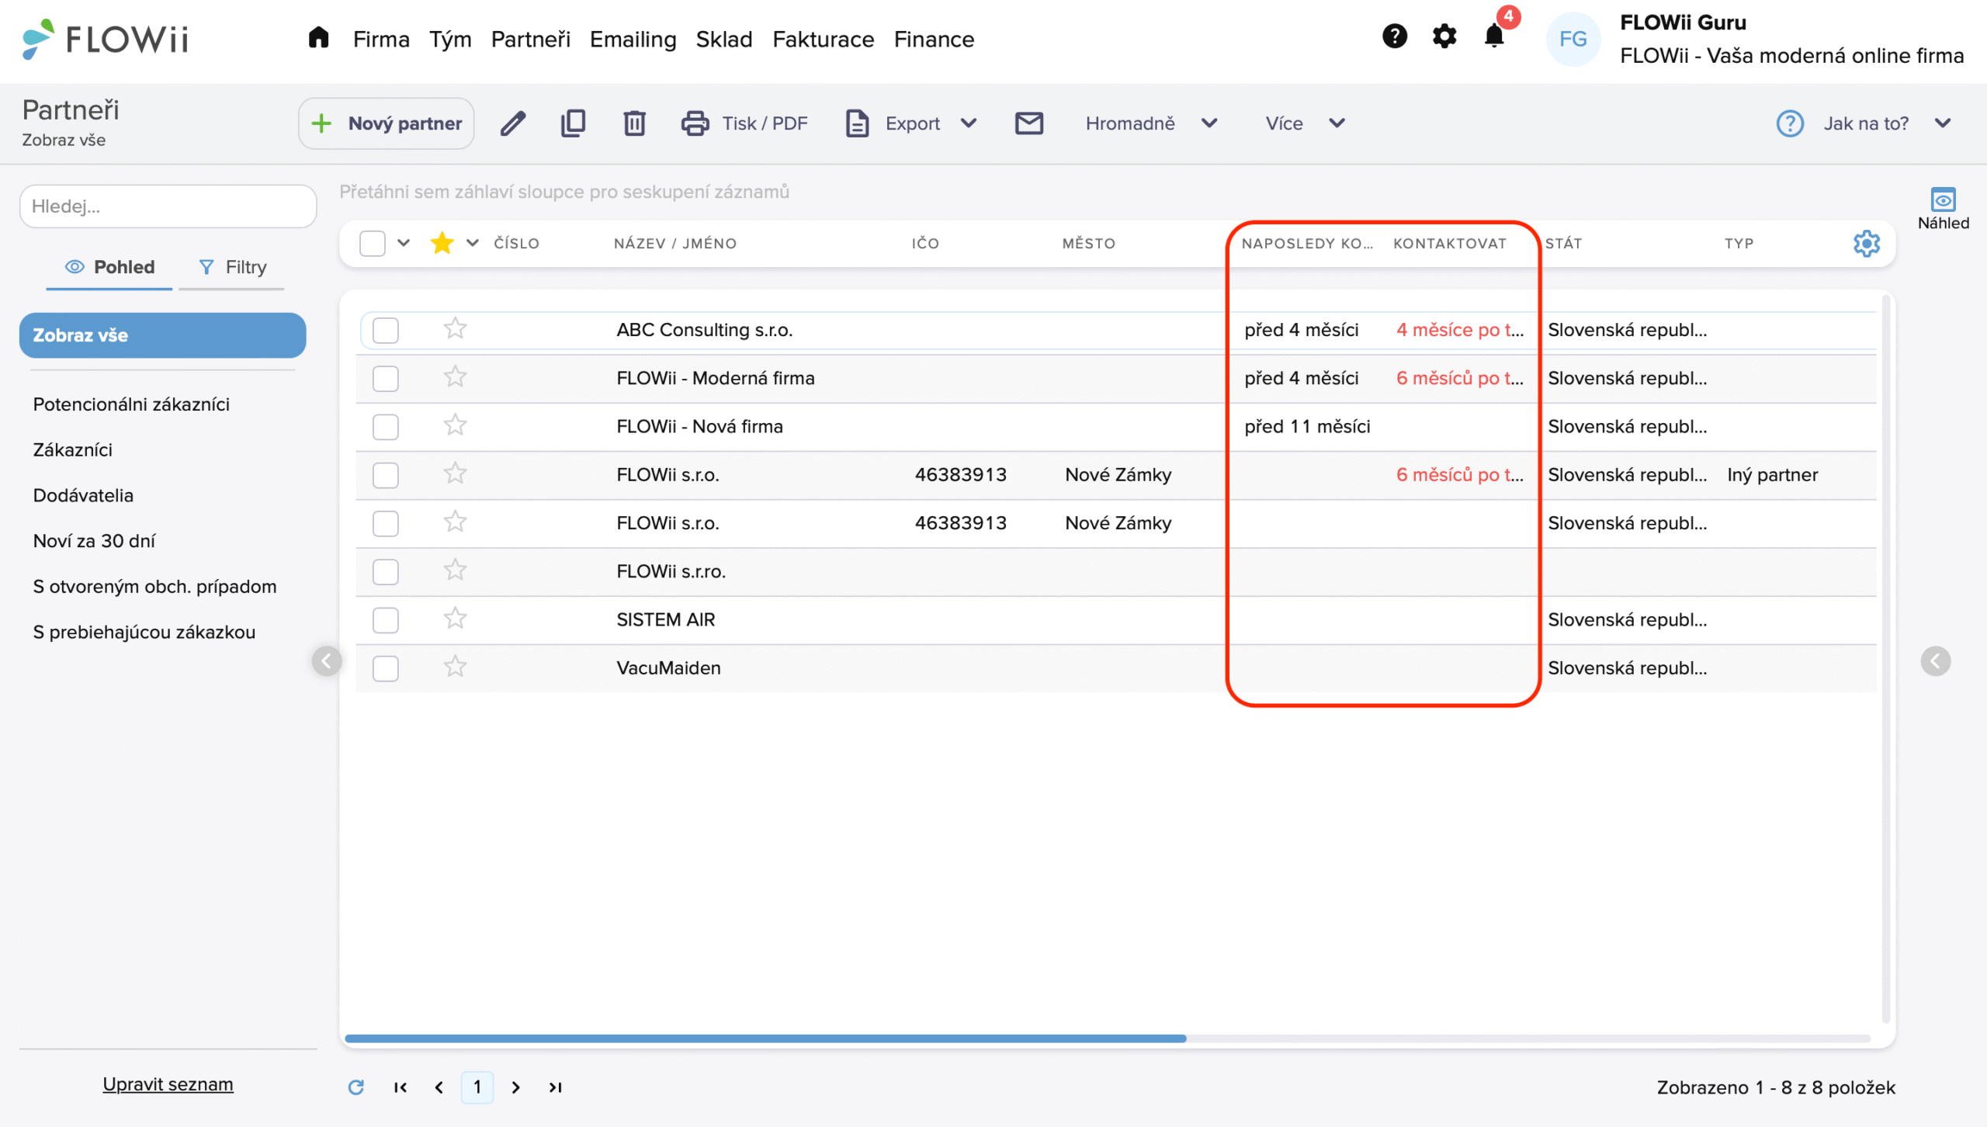Click the Nový partner button

[x=387, y=123]
